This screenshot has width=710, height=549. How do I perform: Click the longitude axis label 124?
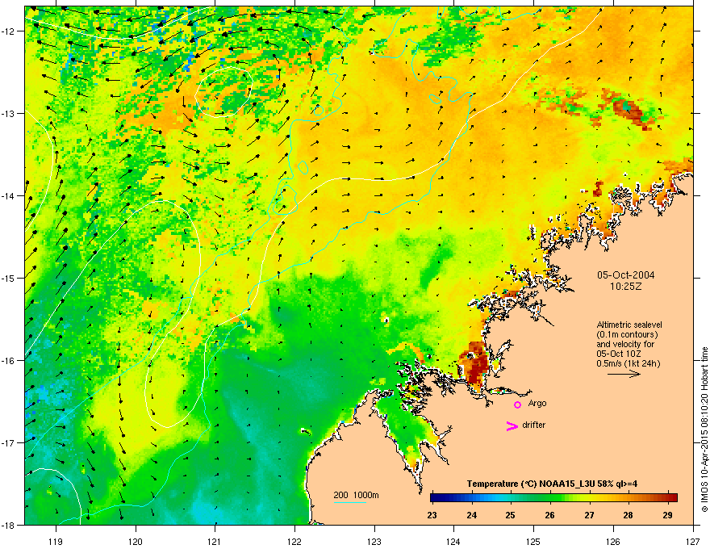453,541
